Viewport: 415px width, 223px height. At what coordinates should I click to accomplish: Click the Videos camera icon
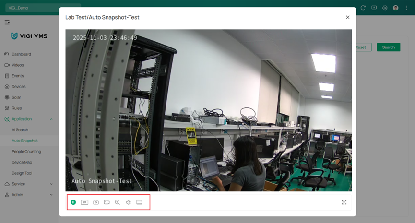(7, 65)
